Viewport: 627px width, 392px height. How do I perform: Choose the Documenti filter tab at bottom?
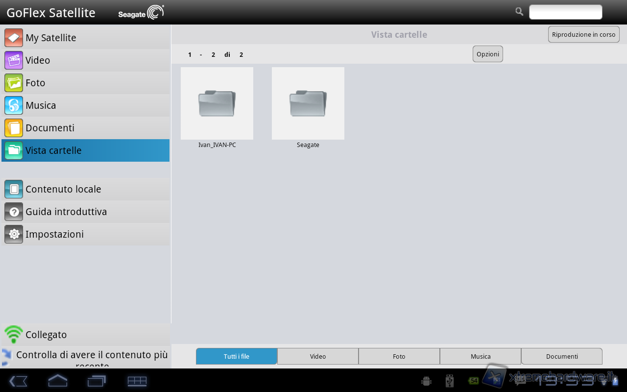tap(562, 356)
